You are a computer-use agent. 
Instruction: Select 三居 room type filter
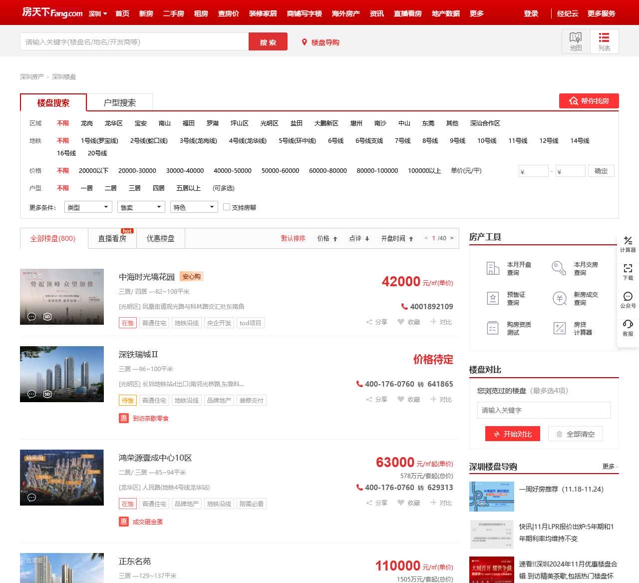pos(135,188)
